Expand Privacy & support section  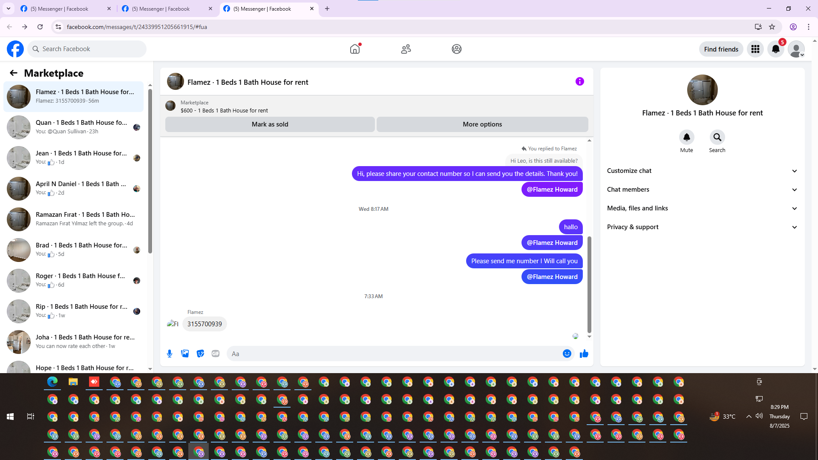(702, 227)
